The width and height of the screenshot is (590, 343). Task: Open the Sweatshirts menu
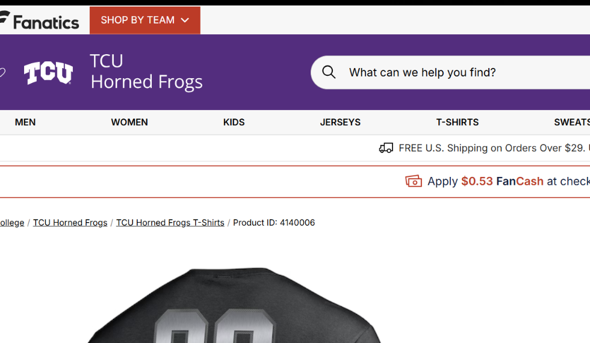coord(572,122)
